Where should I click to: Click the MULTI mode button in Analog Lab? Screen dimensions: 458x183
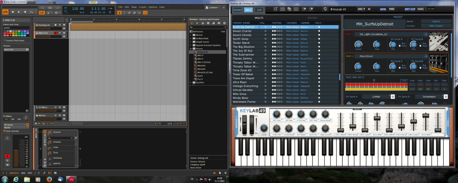click(x=248, y=10)
